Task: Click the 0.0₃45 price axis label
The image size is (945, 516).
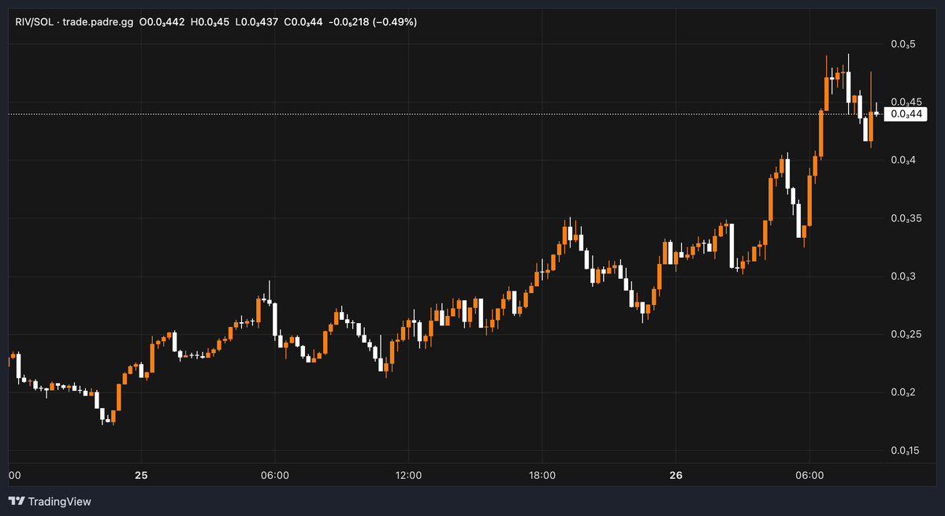Action: pos(906,102)
